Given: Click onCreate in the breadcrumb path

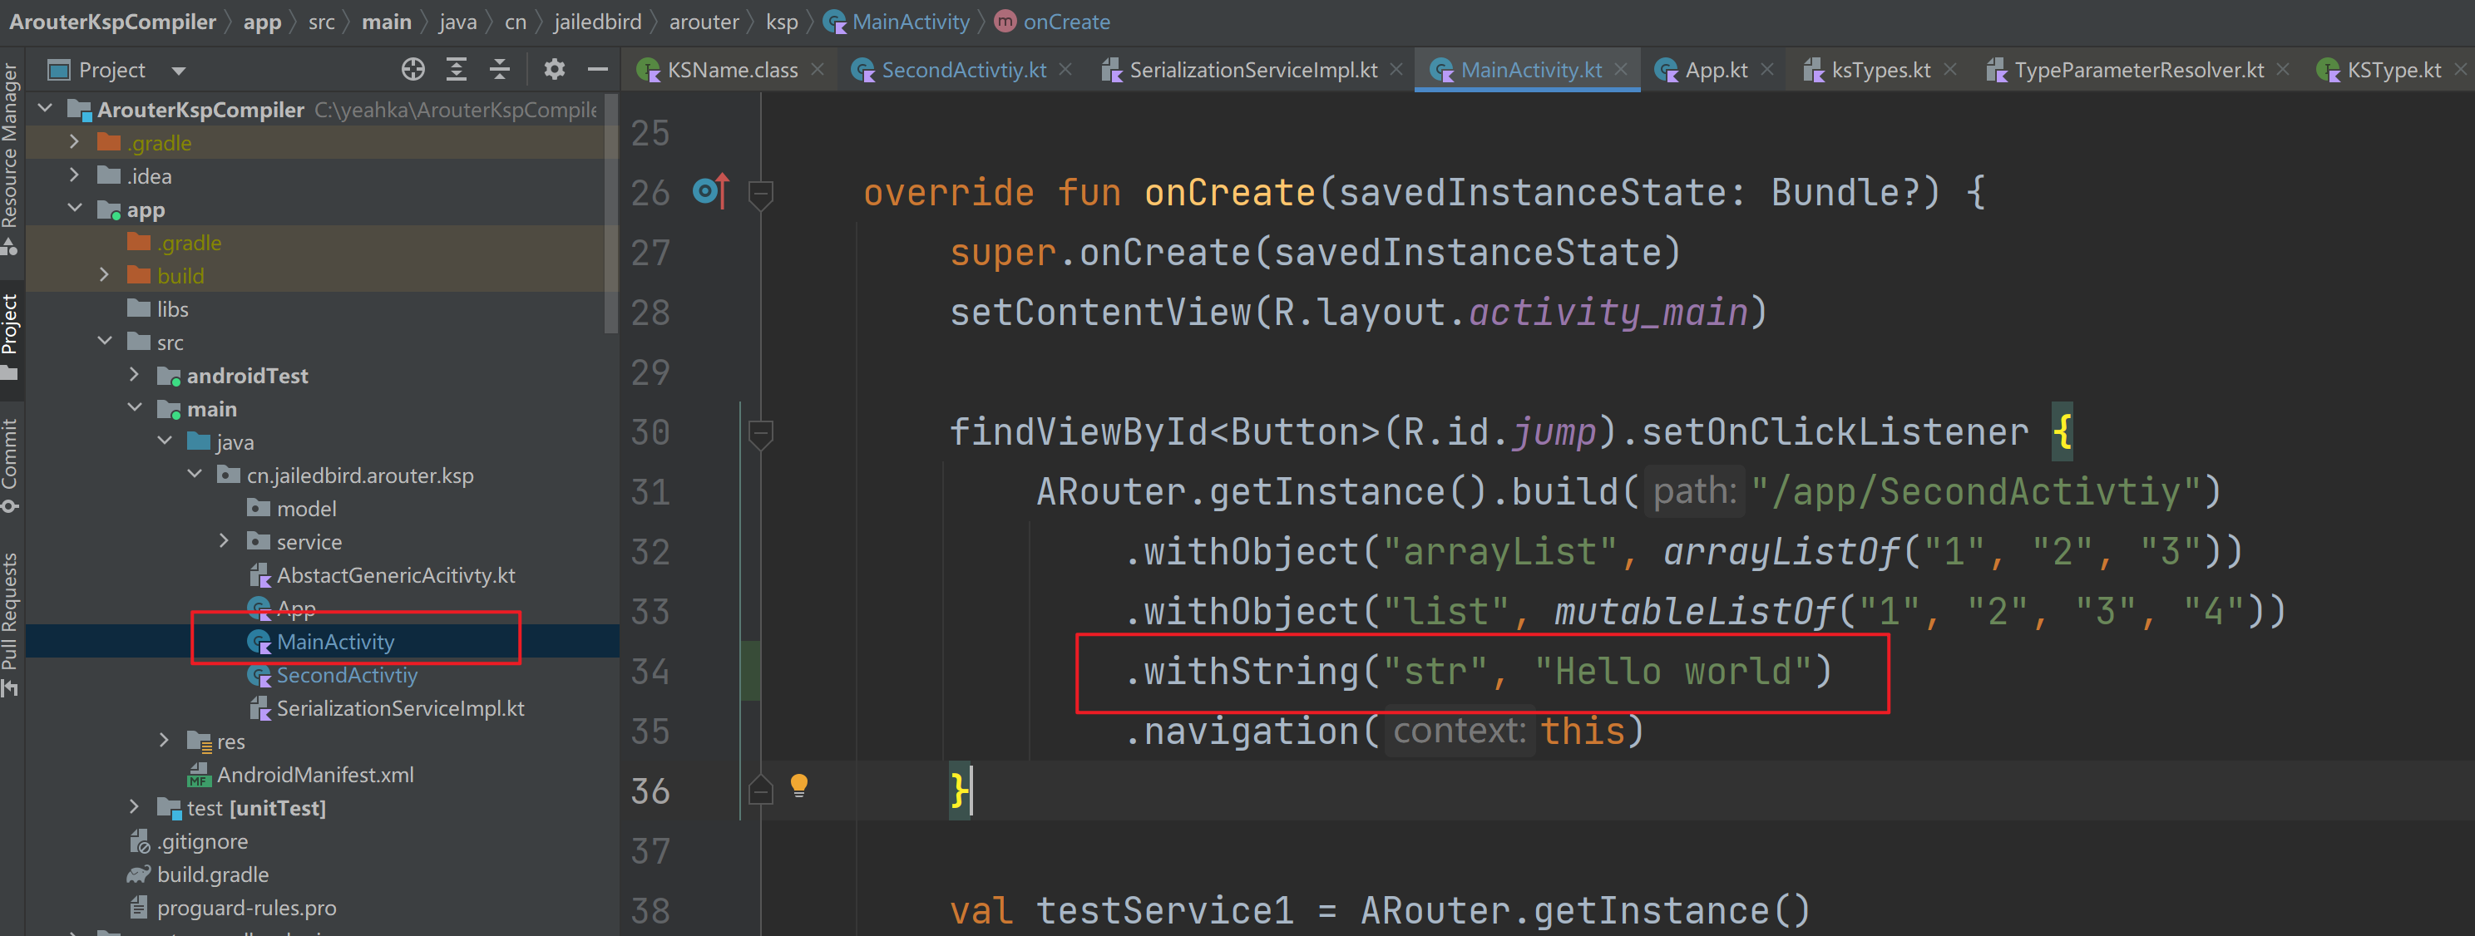Looking at the screenshot, I should click(x=1066, y=20).
